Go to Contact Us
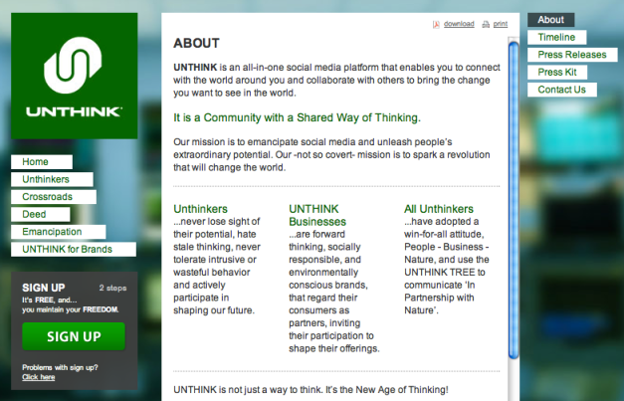This screenshot has width=624, height=401. (562, 90)
